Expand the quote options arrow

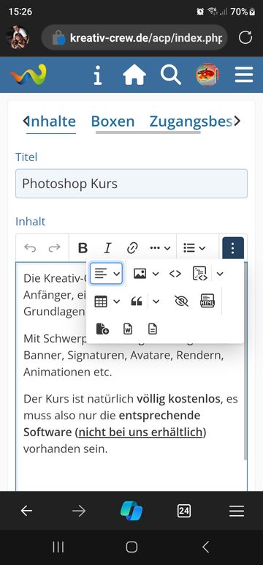(156, 302)
